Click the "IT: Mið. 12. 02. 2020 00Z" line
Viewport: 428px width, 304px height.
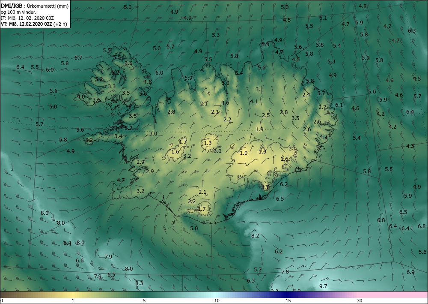(x=27, y=18)
